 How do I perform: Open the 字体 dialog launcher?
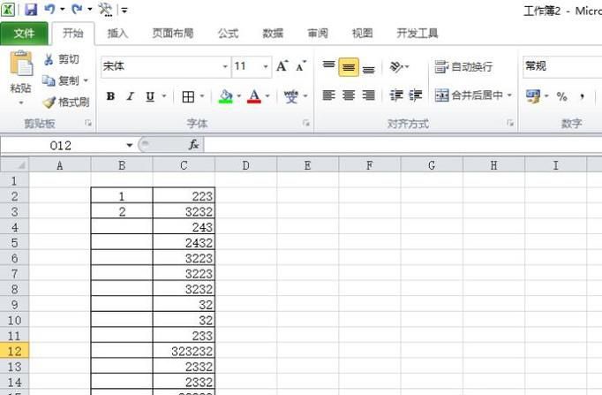(x=306, y=123)
